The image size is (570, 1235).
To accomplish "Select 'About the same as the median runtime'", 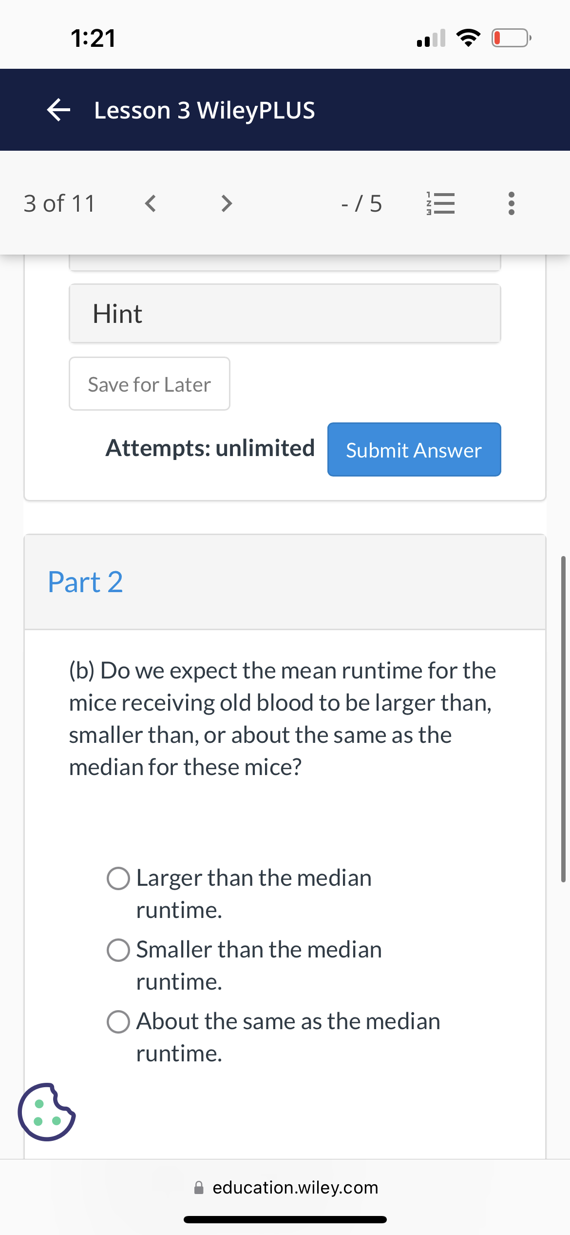I will (x=117, y=1021).
